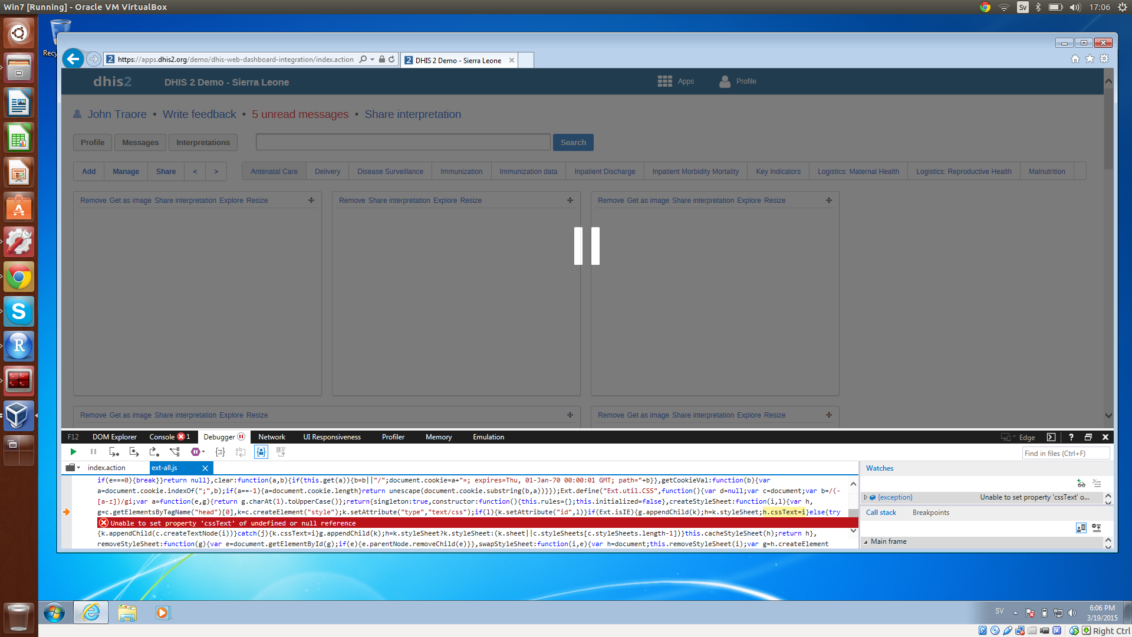Expand the {exception} watch entry
Viewport: 1132px width, 637px height.
click(x=866, y=497)
